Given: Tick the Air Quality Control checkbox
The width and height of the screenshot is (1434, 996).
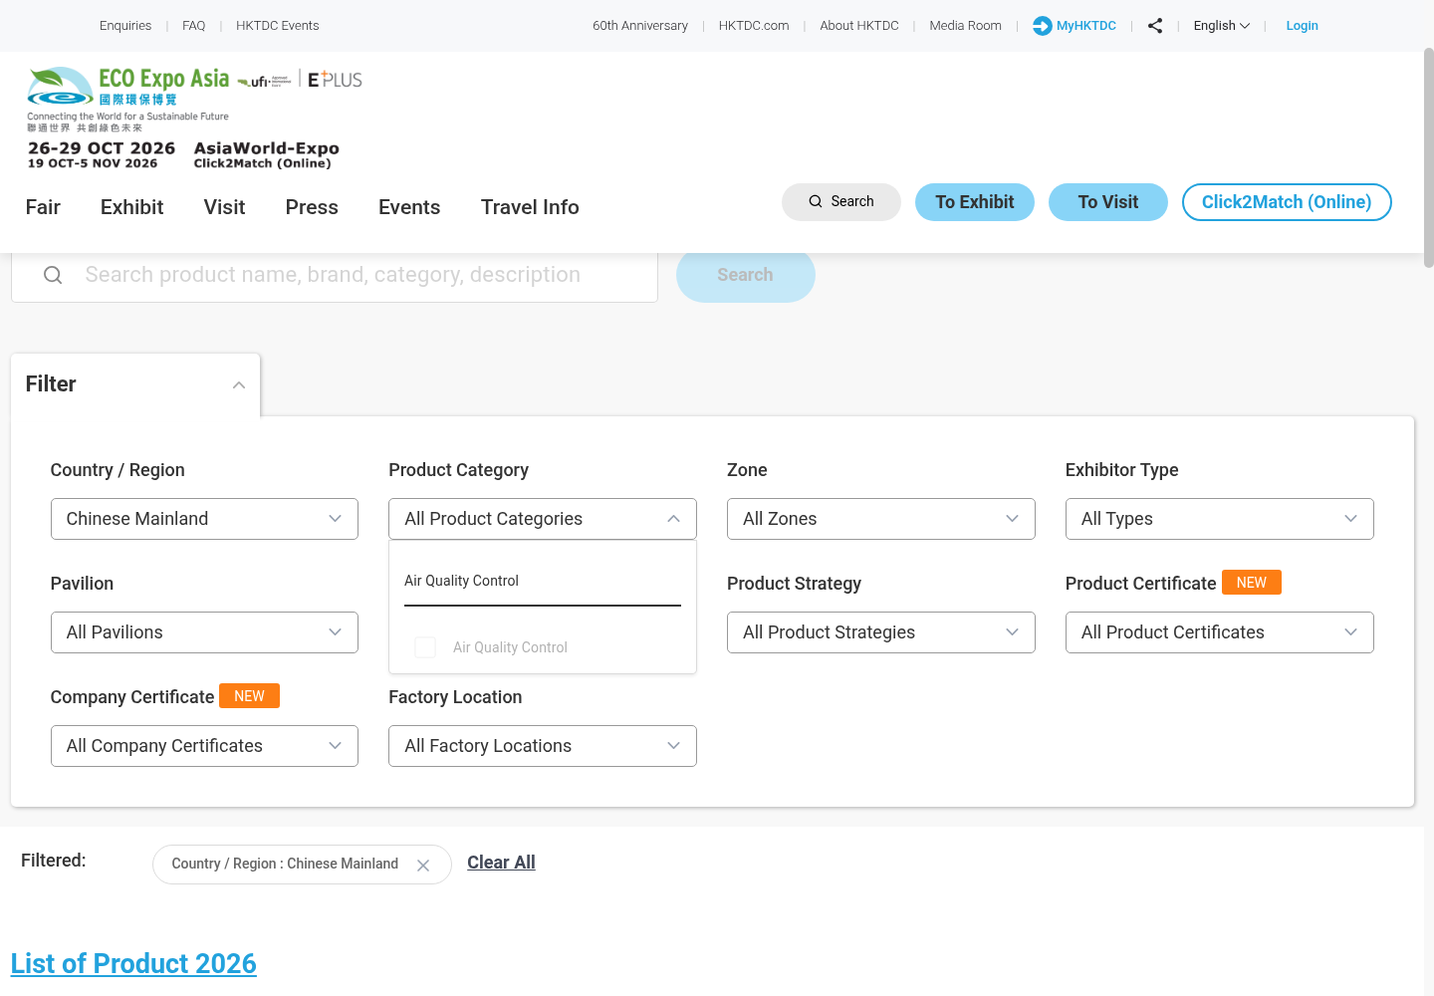Looking at the screenshot, I should (x=425, y=647).
